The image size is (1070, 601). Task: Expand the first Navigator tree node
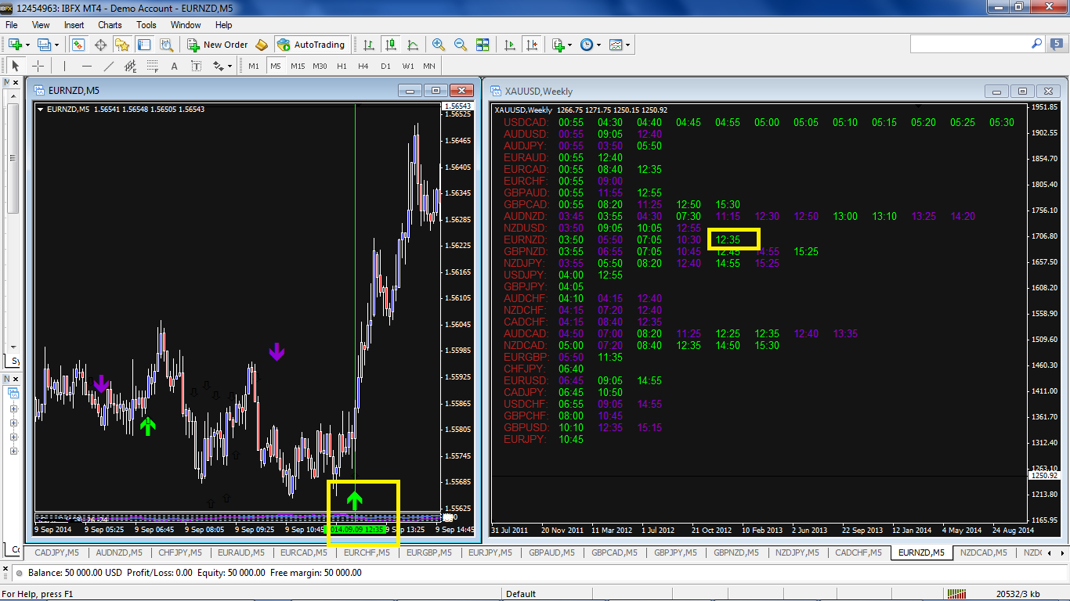pos(13,409)
